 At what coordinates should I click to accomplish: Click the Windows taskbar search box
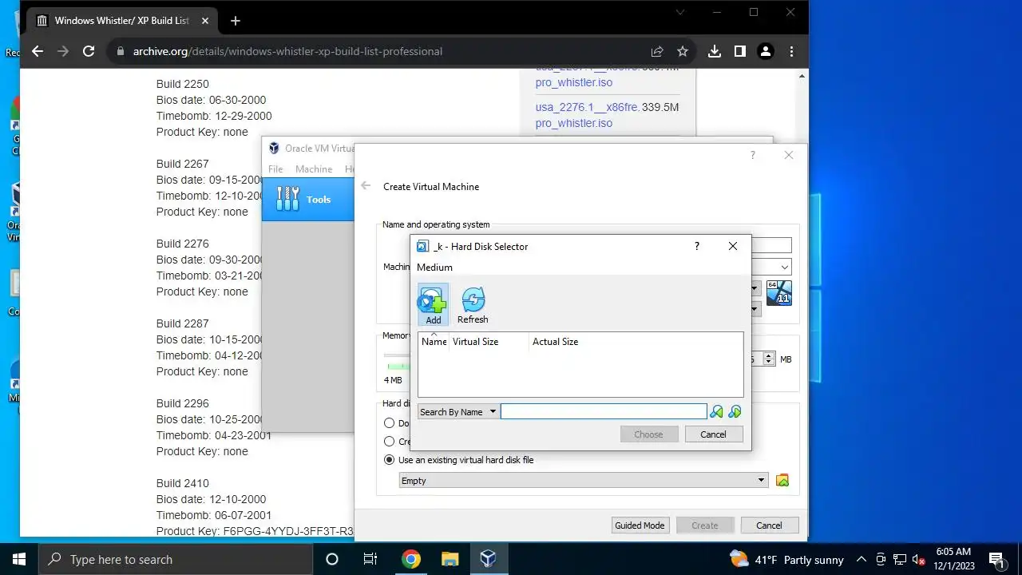176,559
